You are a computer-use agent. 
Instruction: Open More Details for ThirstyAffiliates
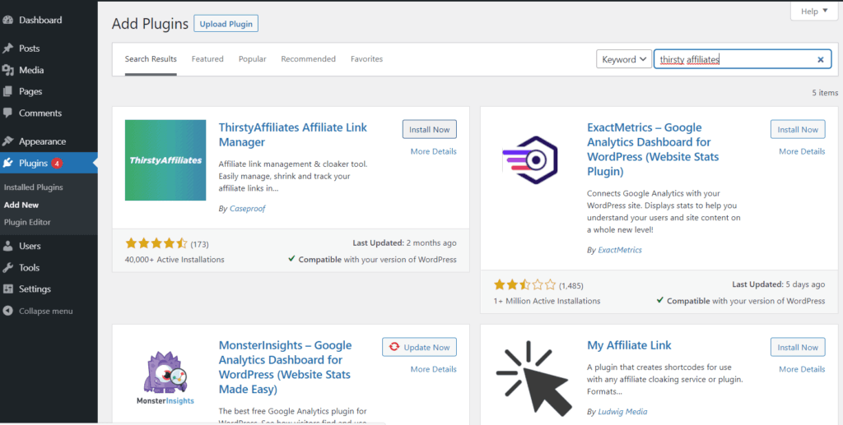tap(433, 151)
